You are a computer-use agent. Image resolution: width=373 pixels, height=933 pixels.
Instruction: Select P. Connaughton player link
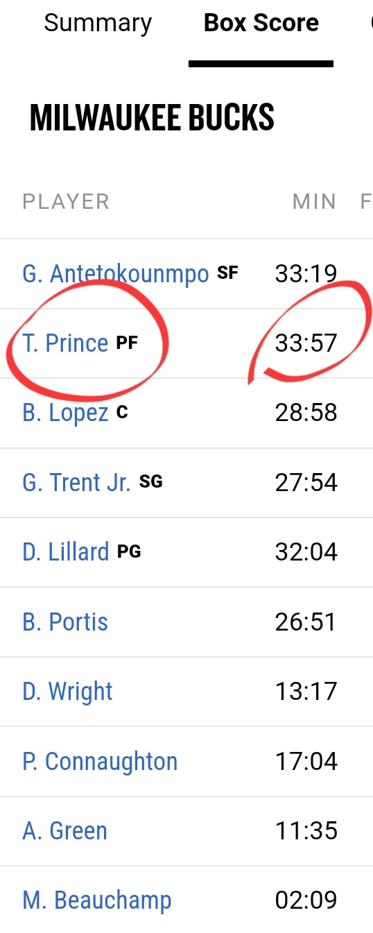[100, 762]
